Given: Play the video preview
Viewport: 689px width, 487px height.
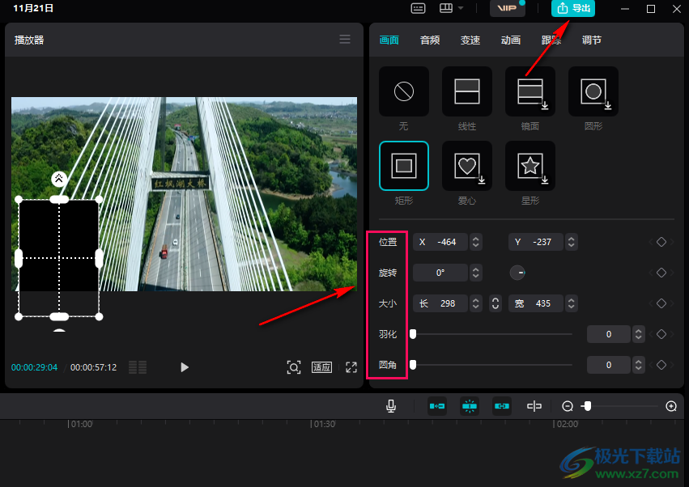Looking at the screenshot, I should 185,367.
